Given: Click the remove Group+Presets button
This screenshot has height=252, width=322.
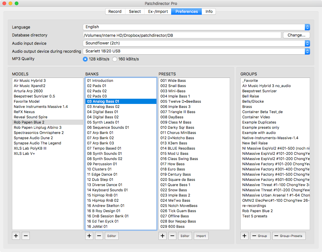Looking at the screenshot, I should coord(289,236).
